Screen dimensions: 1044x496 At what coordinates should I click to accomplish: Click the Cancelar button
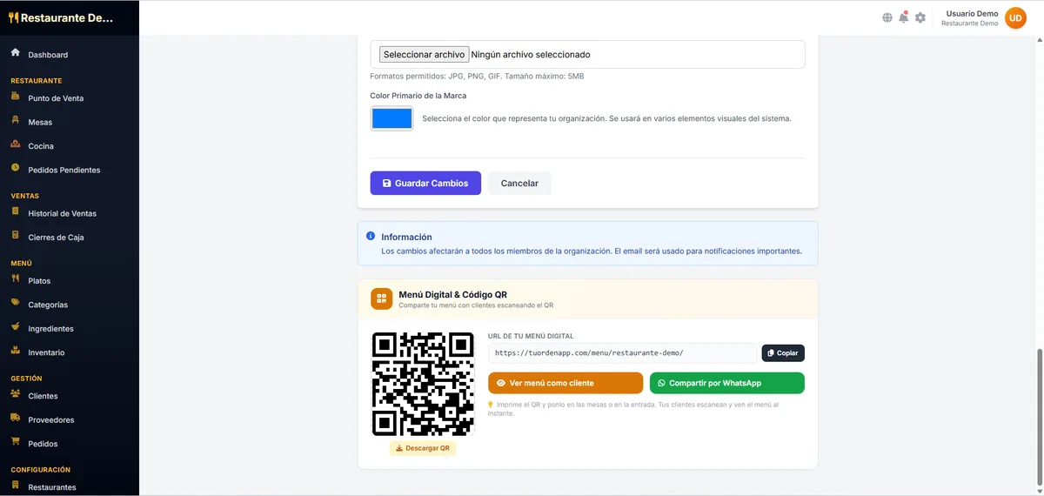click(x=519, y=184)
